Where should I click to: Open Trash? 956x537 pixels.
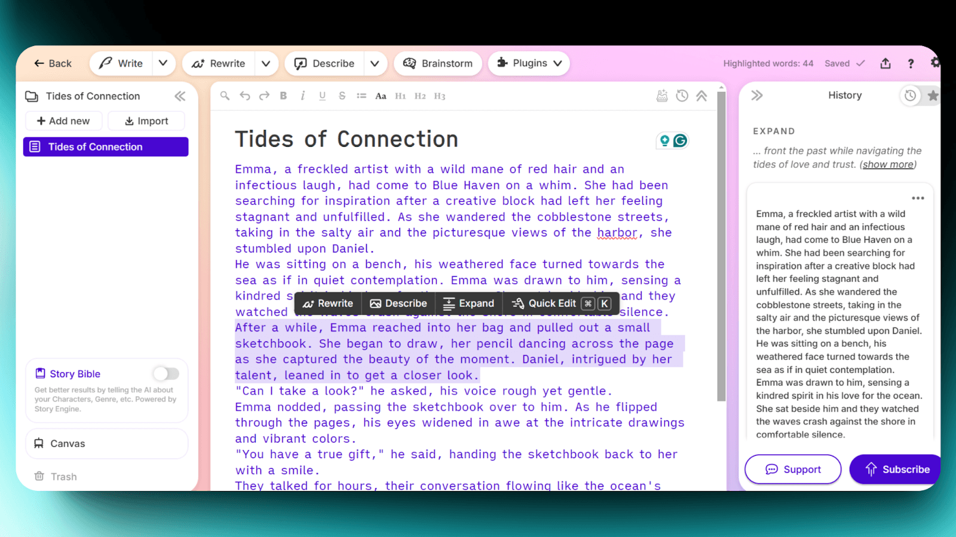pyautogui.click(x=56, y=476)
